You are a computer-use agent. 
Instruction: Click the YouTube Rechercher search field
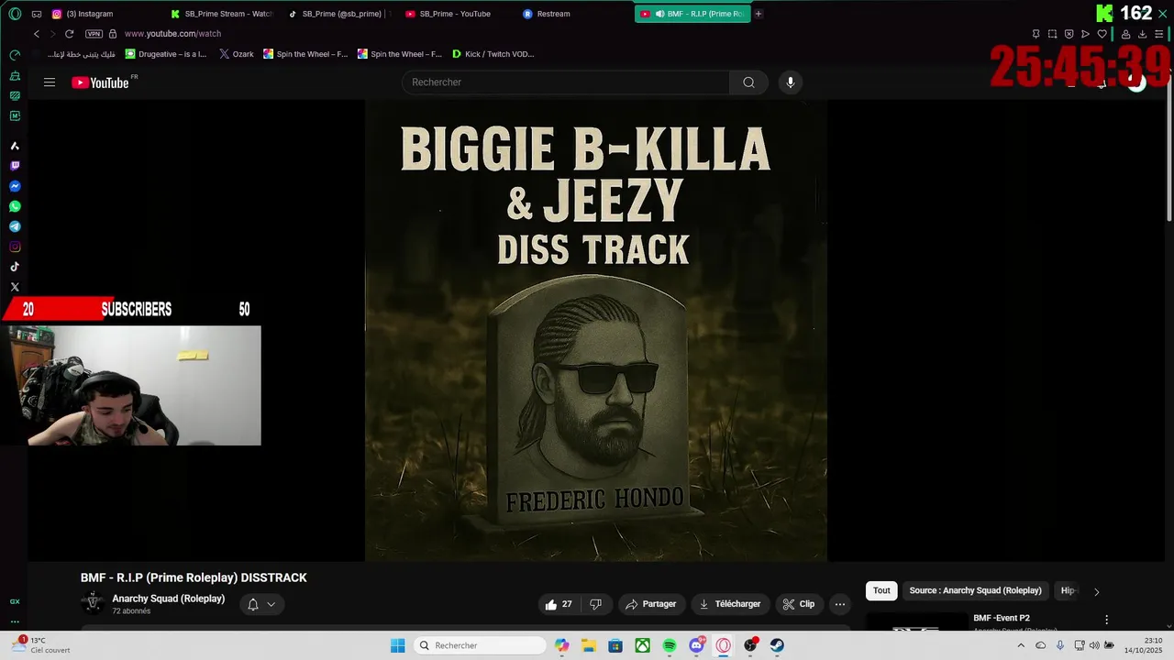click(566, 82)
